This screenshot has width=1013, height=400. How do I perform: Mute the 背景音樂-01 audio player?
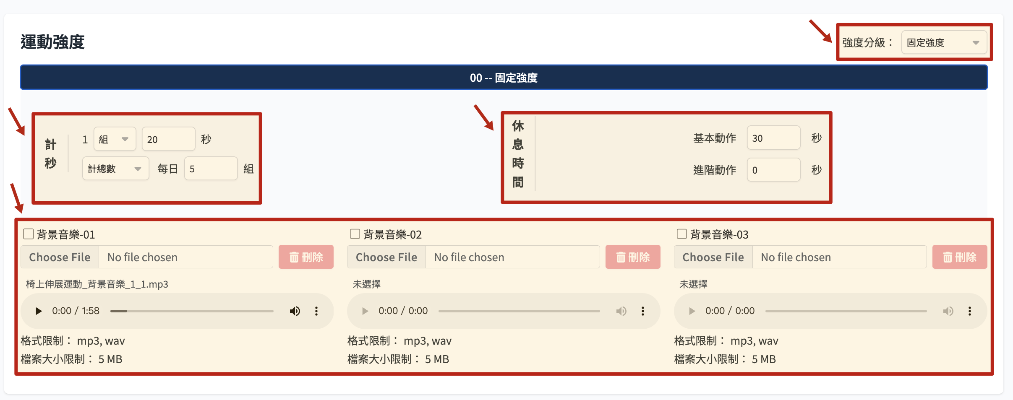tap(295, 311)
